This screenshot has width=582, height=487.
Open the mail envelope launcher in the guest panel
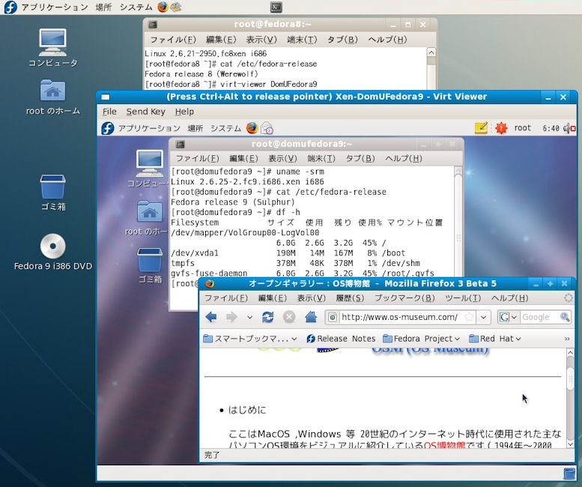coord(267,128)
